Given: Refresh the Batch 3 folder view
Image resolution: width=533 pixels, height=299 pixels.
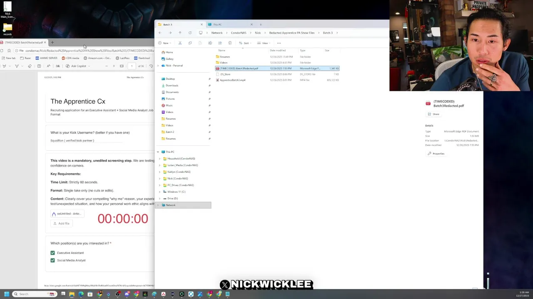Looking at the screenshot, I should pyautogui.click(x=190, y=33).
